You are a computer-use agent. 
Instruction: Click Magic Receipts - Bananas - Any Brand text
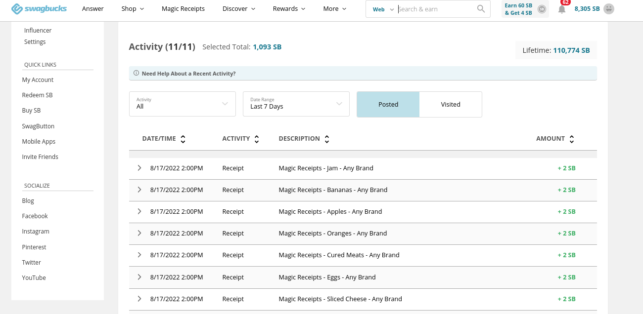tap(333, 190)
